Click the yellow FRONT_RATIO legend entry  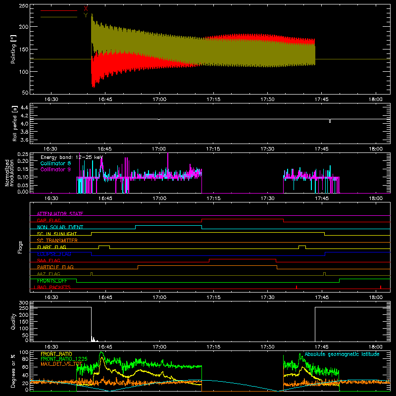tap(56, 354)
